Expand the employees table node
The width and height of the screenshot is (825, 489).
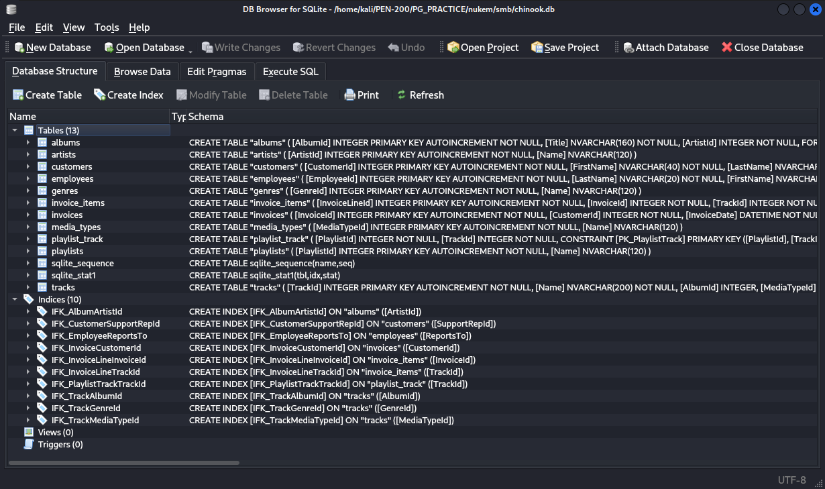(28, 178)
